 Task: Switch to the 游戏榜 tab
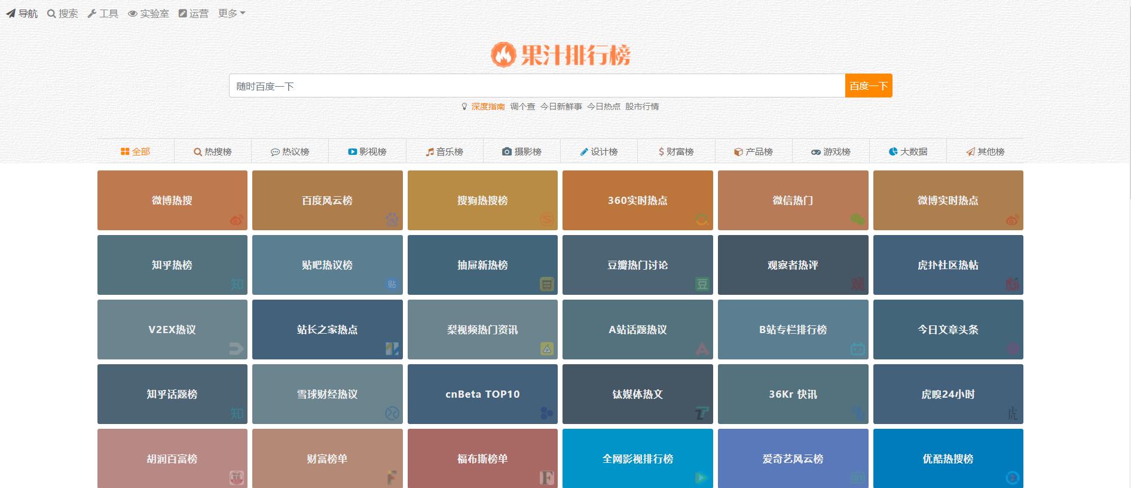coord(831,151)
